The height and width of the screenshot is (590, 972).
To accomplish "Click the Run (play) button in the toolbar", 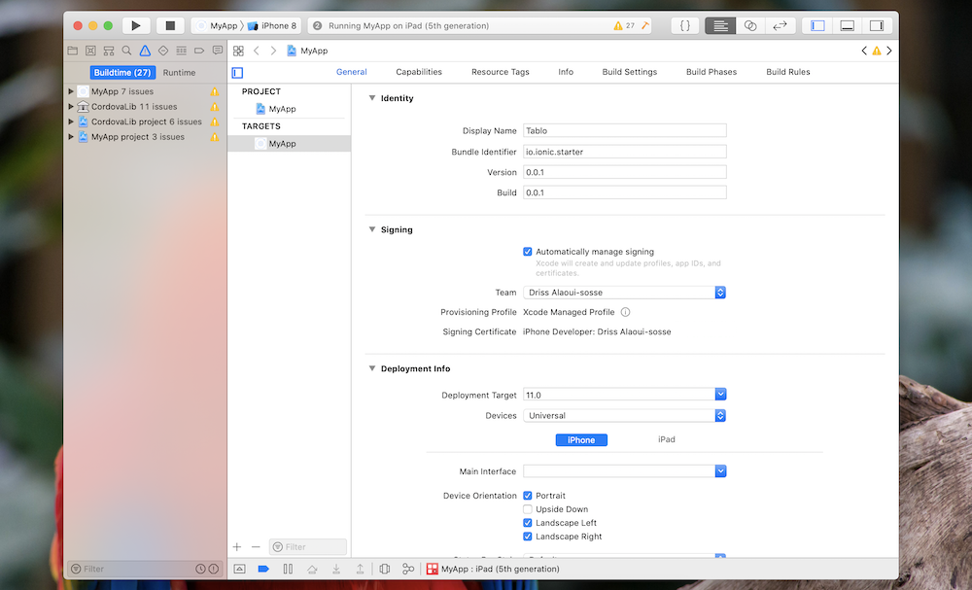I will (x=136, y=25).
